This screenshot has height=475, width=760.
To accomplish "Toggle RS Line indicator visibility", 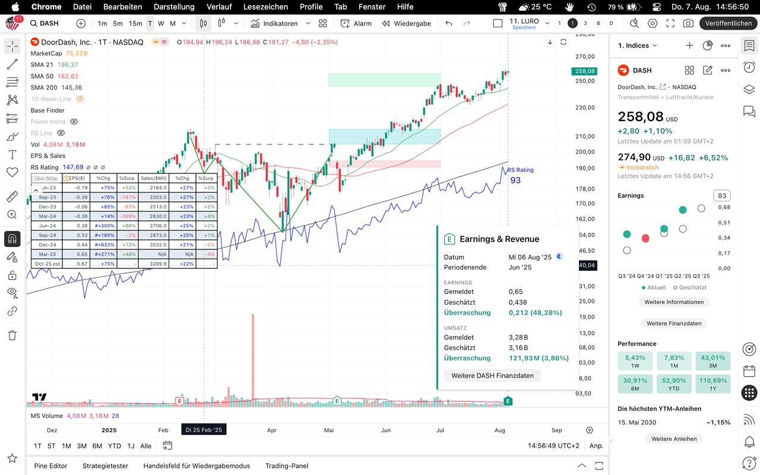I will 61,133.
